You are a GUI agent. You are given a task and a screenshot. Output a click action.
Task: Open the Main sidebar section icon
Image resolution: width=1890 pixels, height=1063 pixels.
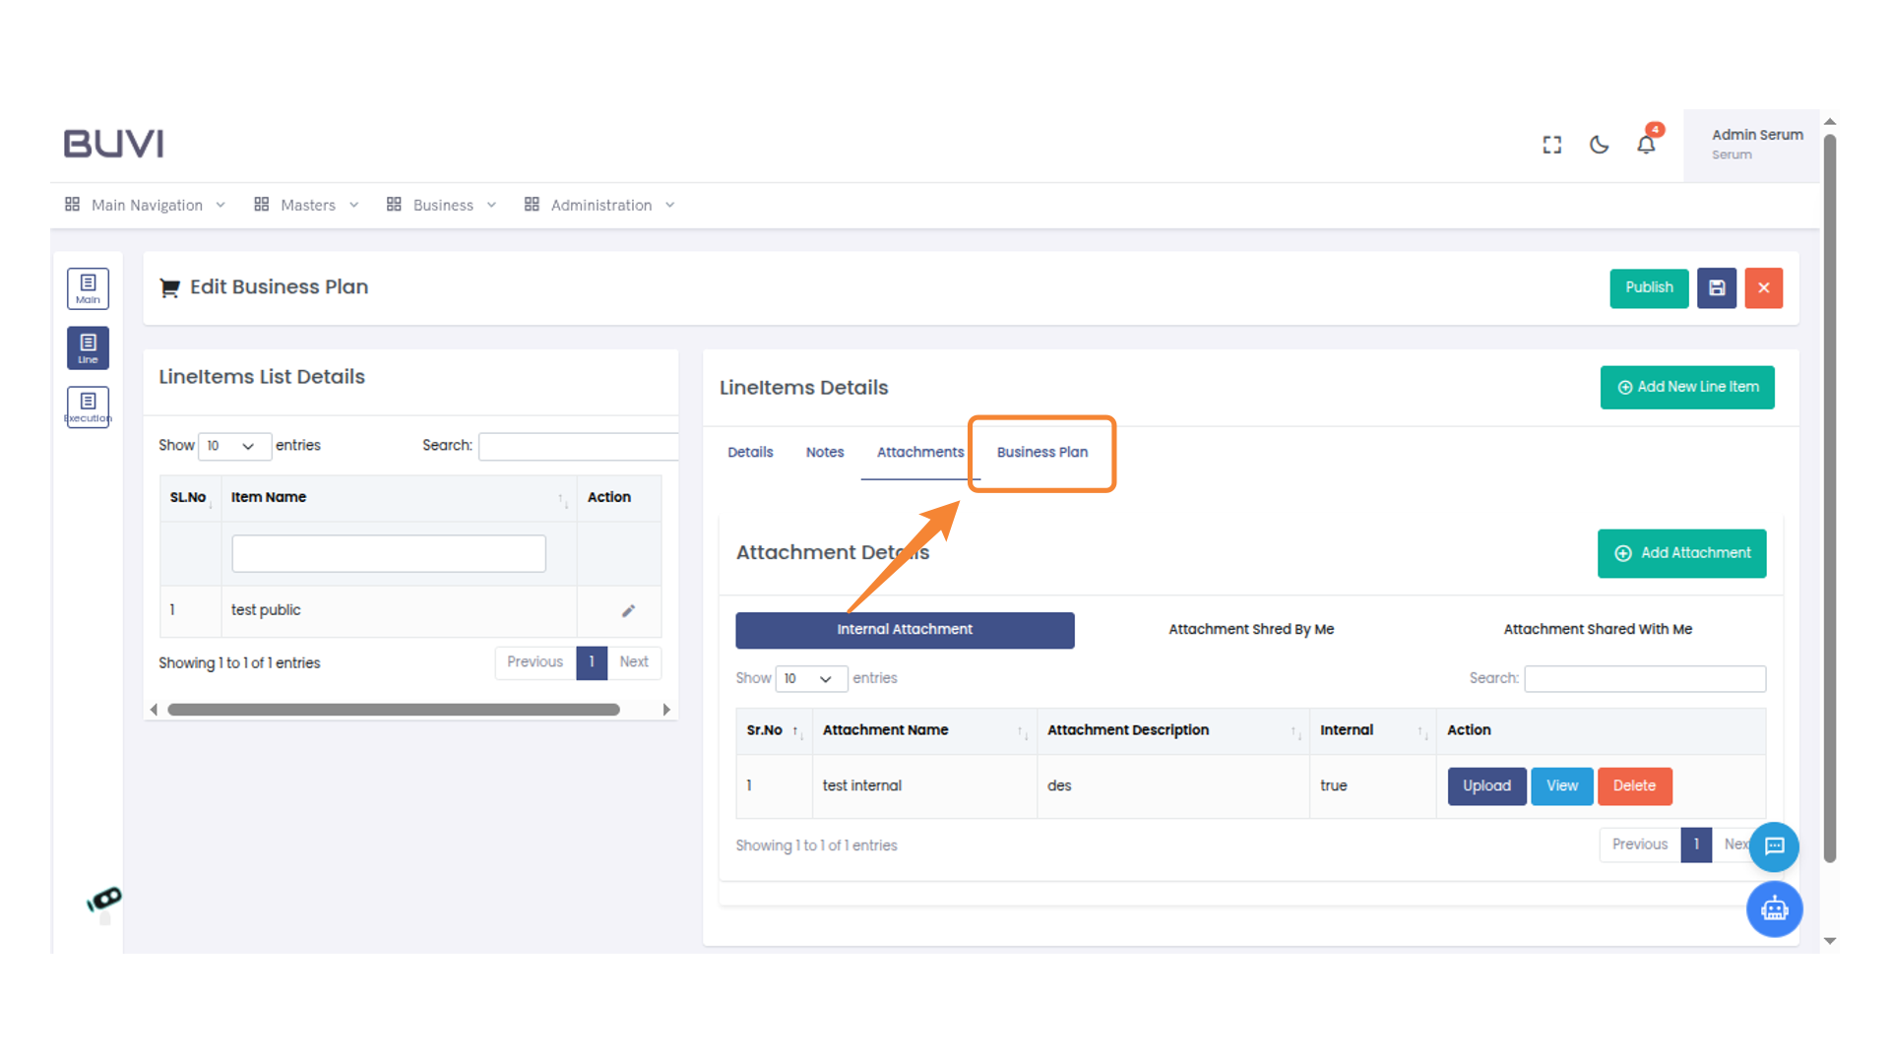tap(88, 288)
